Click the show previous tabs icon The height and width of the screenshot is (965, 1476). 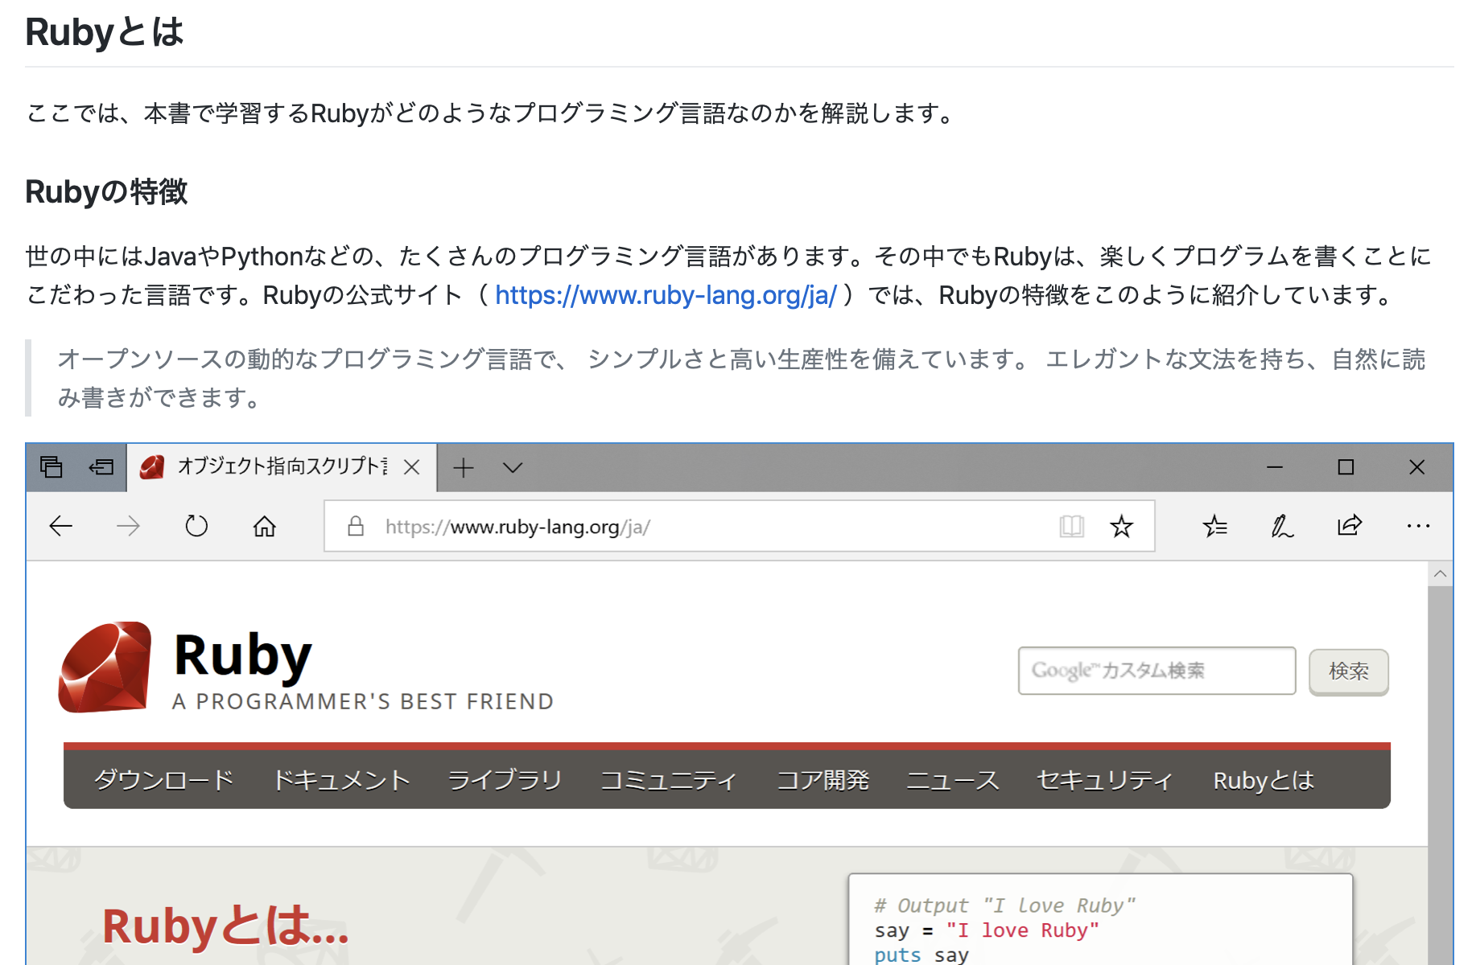(101, 467)
